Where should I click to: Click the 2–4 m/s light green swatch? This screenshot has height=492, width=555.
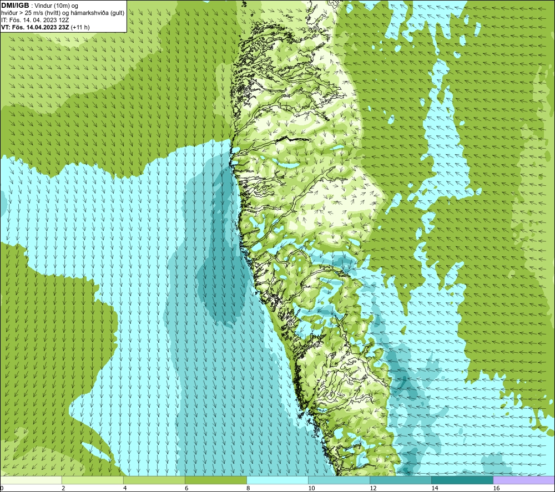click(x=93, y=480)
